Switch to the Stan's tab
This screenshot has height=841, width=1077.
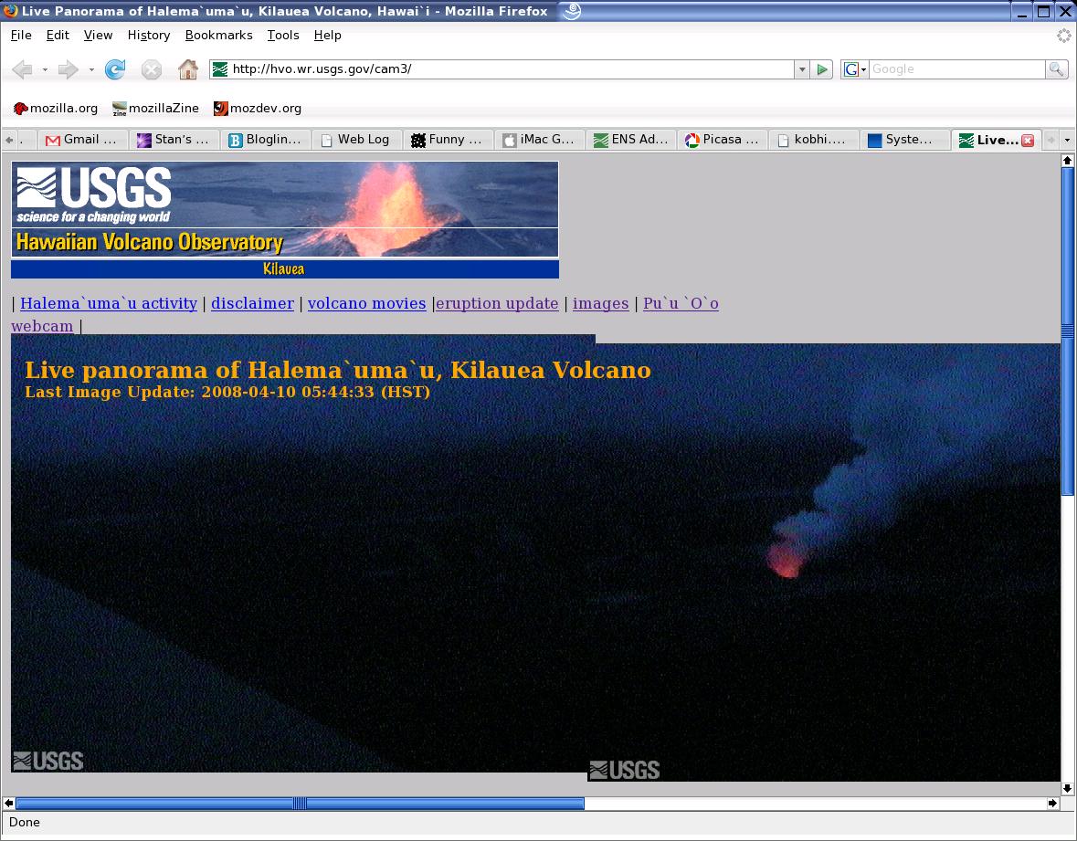174,140
